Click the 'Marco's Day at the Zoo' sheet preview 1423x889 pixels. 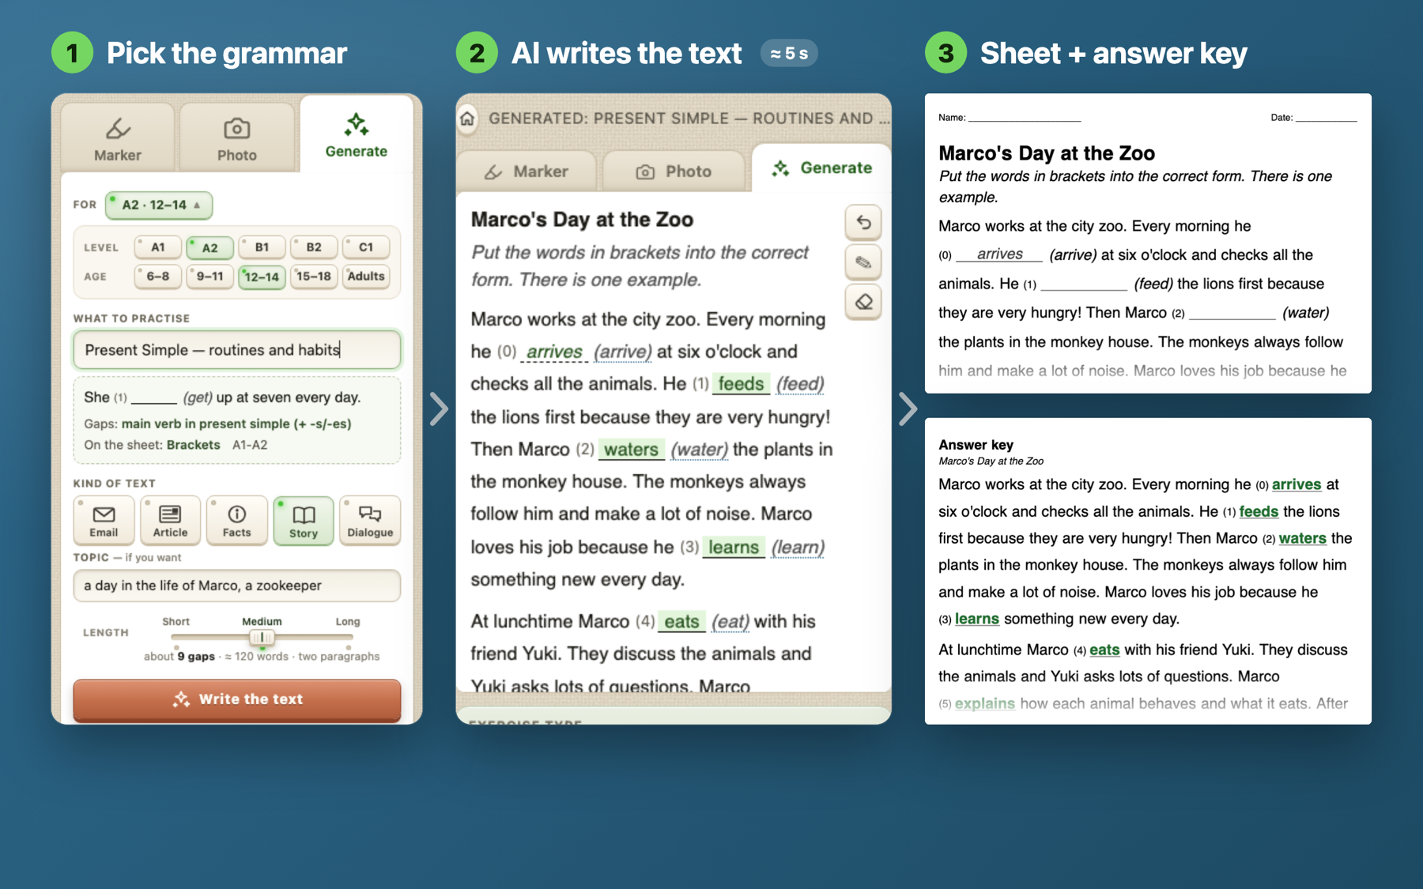pyautogui.click(x=1148, y=243)
